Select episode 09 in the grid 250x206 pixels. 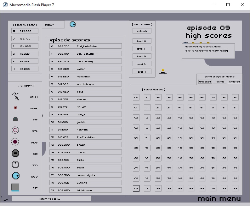tap(136, 189)
